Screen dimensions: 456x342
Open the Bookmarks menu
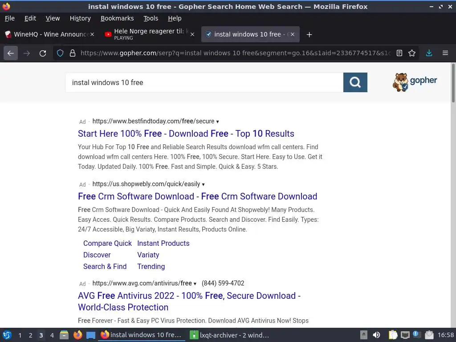click(x=117, y=18)
